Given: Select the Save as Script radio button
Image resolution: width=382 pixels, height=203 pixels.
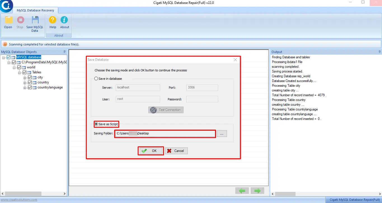Looking at the screenshot, I should tap(96, 124).
